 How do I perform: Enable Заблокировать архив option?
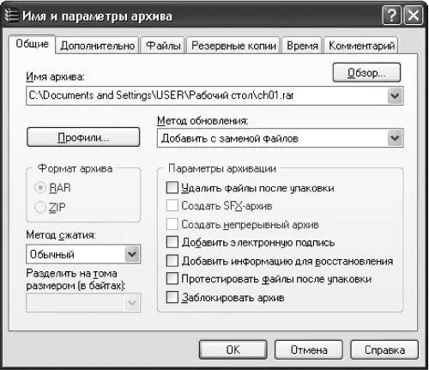172,297
